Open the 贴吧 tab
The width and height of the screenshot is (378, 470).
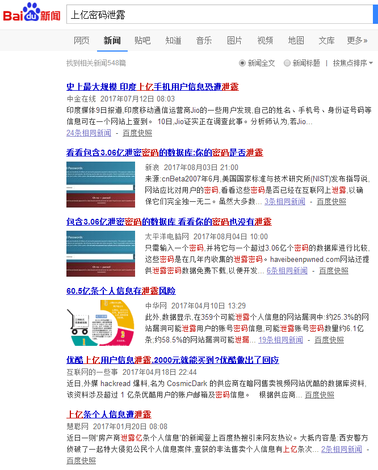pyautogui.click(x=142, y=40)
